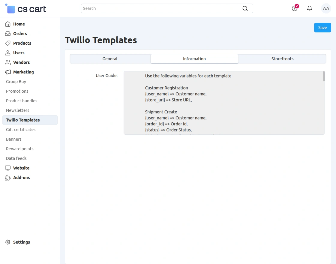Open the Gift certificates link
The height and width of the screenshot is (264, 336).
20,129
